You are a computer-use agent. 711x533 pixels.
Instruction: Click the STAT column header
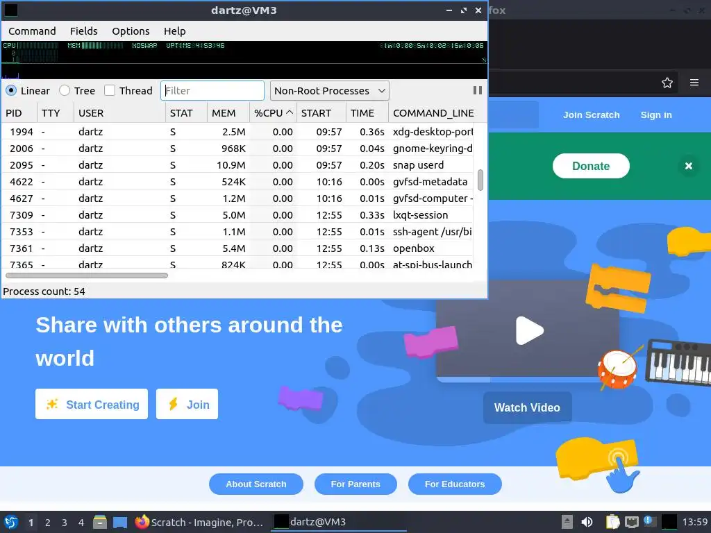pos(186,113)
